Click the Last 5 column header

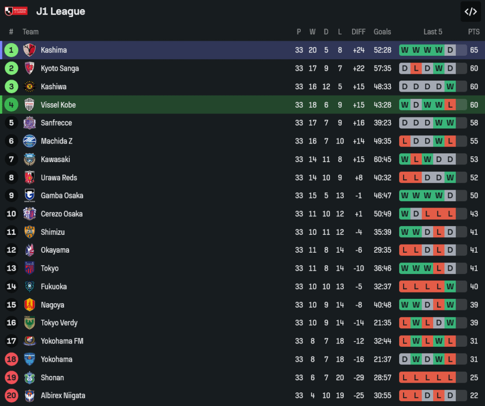click(433, 32)
